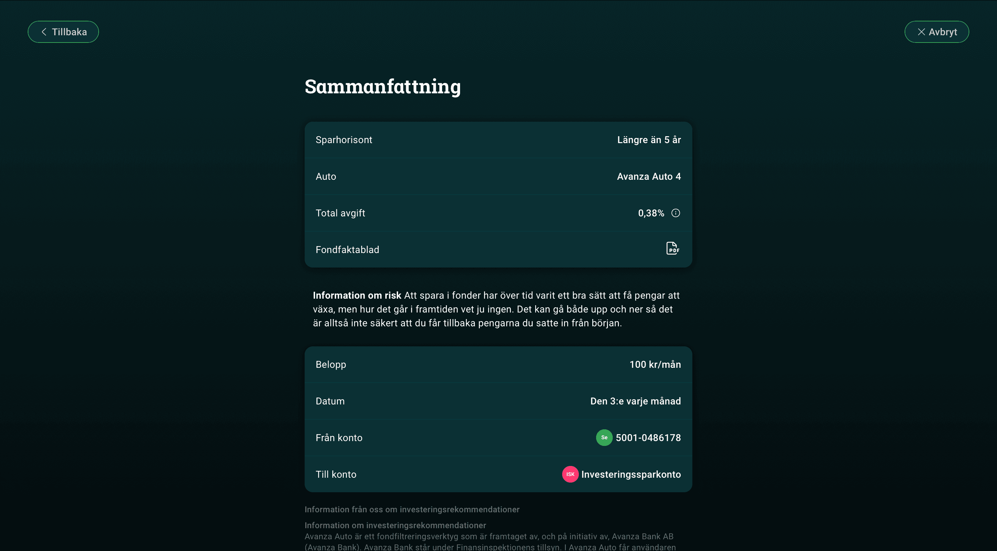Click the X icon in Avbryt

click(921, 32)
